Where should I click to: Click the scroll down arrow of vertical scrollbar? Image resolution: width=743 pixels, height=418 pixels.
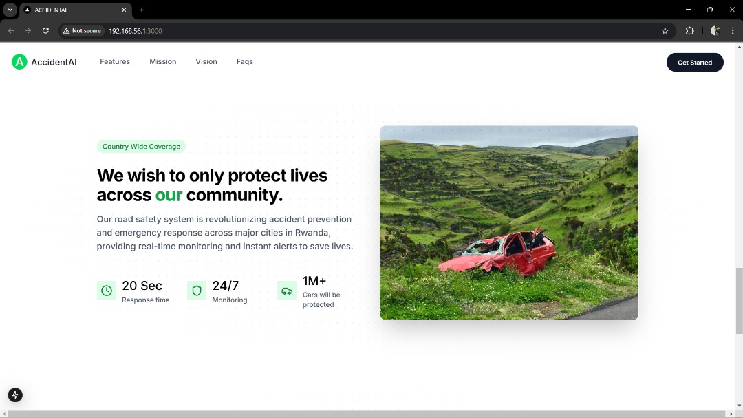point(739,406)
